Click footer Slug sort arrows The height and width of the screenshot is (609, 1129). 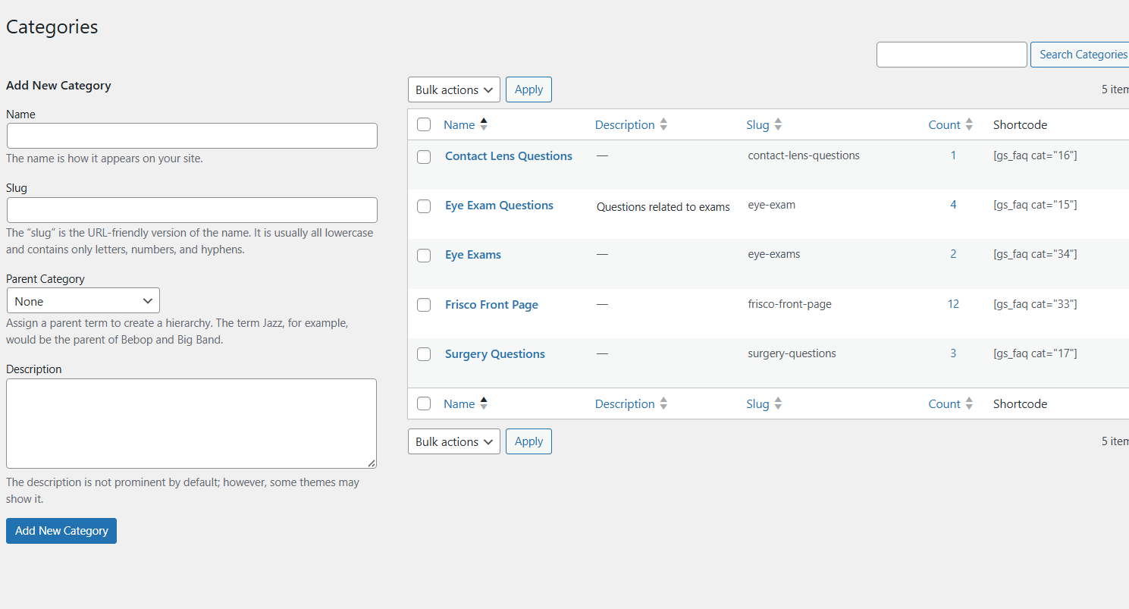(778, 404)
